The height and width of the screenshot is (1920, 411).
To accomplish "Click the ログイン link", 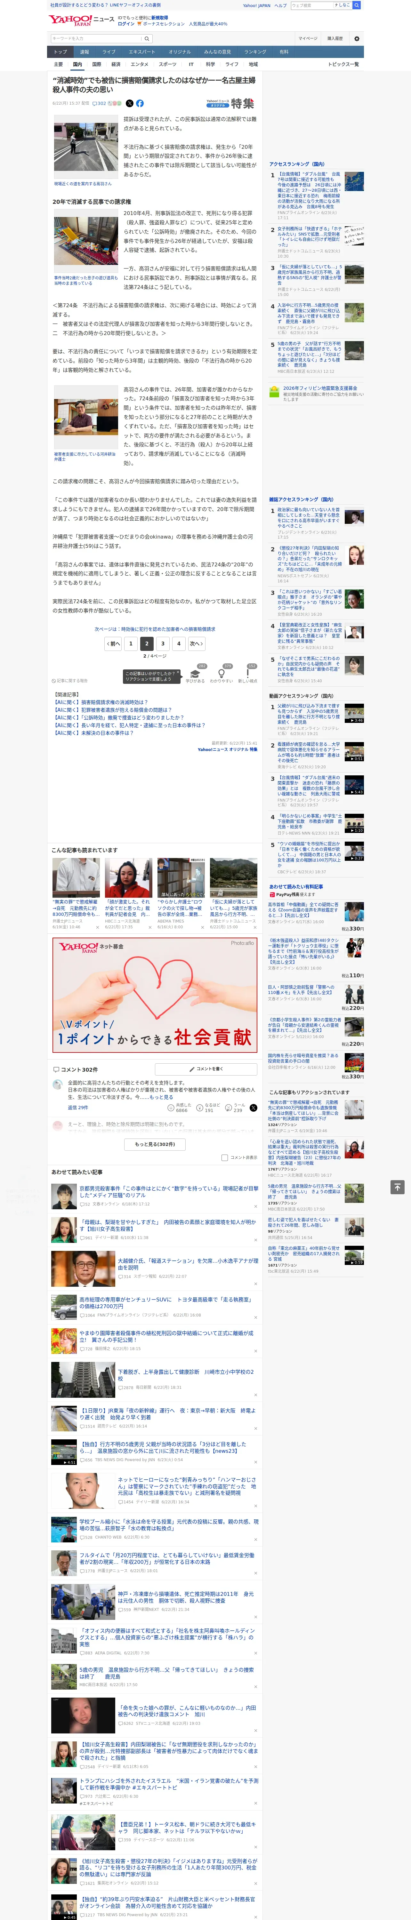I will [126, 24].
